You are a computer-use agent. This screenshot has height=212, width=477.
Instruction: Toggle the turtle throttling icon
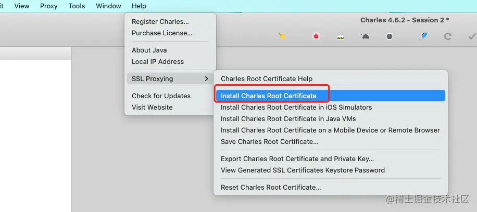[365, 36]
